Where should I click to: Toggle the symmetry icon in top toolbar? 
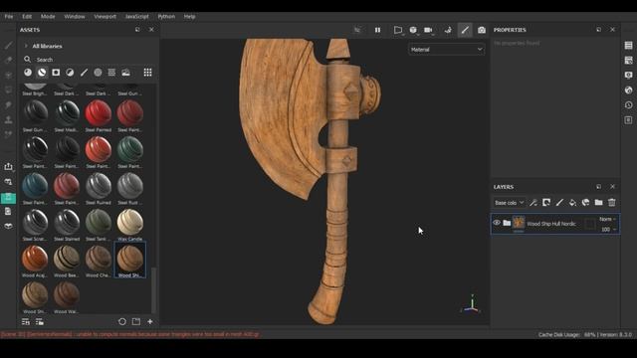[357, 30]
